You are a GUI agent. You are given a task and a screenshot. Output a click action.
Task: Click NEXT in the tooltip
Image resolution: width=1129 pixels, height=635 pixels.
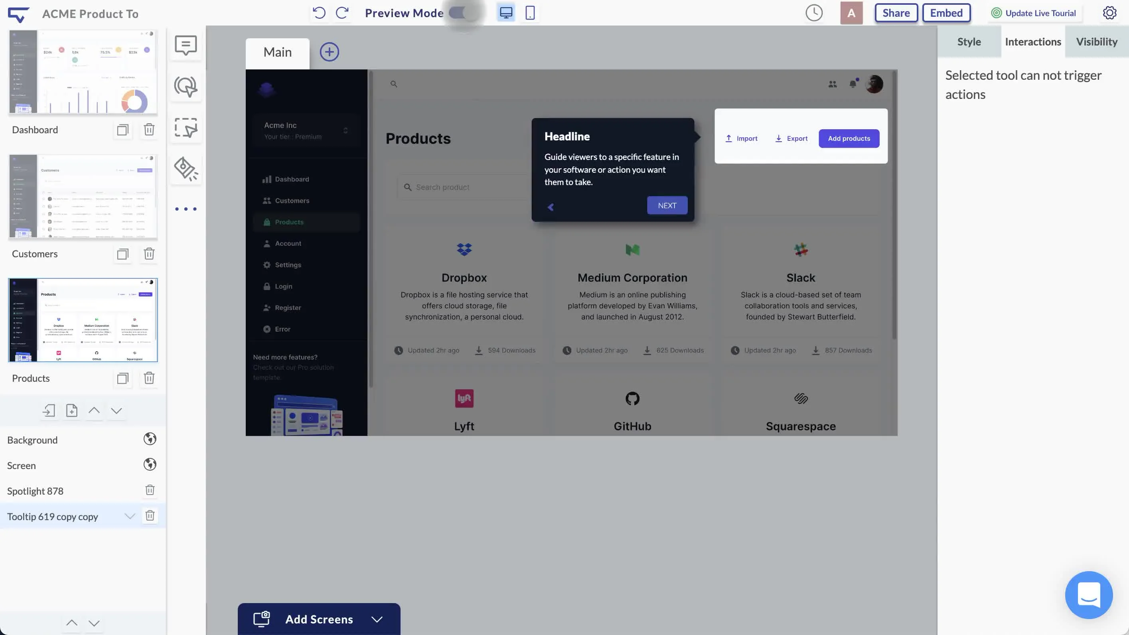tap(667, 205)
